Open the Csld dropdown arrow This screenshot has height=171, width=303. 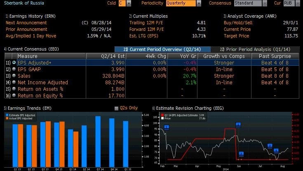point(129,3)
